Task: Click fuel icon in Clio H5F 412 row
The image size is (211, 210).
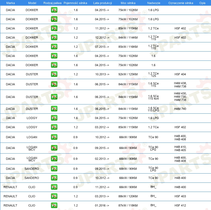Action: pyautogui.click(x=54, y=205)
